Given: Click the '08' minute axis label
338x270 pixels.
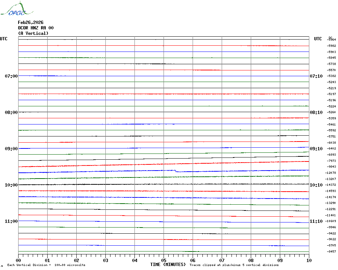Looking at the screenshot, I should point(251,261).
